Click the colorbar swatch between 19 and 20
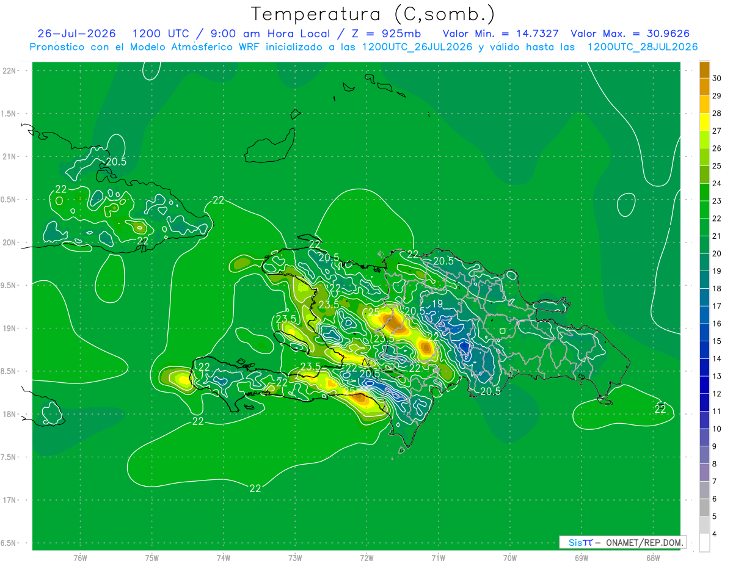Viewport: 733px width, 566px height. (704, 263)
